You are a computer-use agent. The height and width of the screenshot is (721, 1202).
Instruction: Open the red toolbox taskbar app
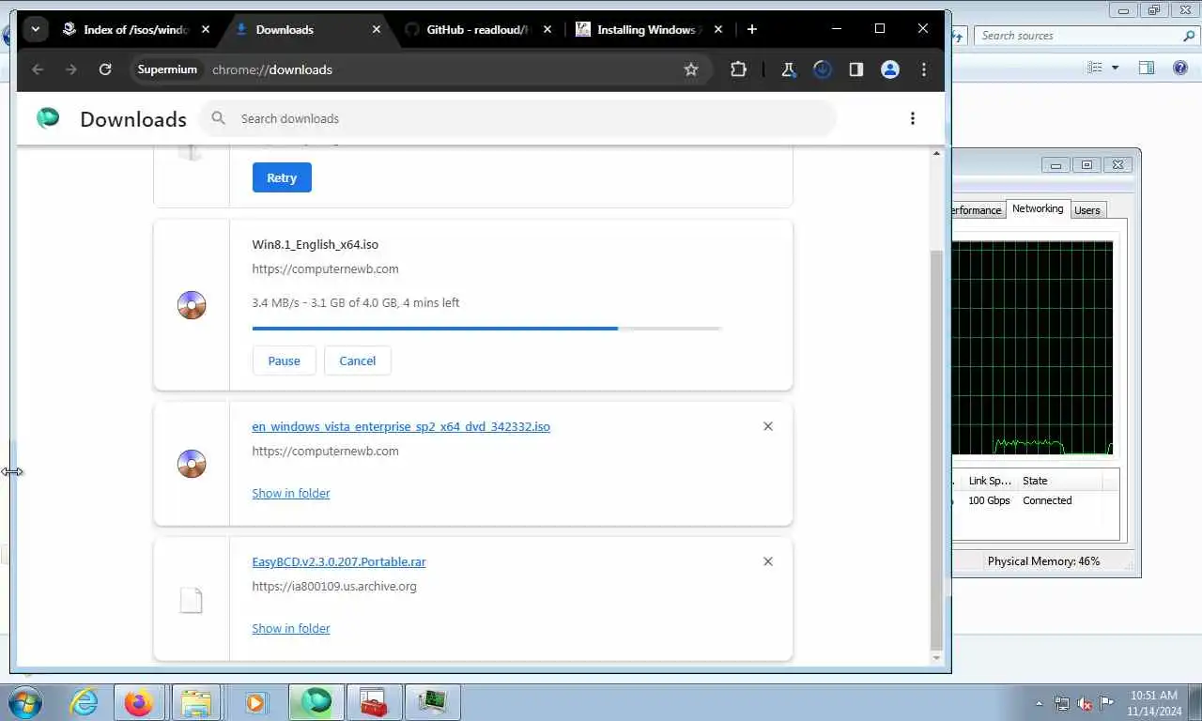[x=375, y=702]
